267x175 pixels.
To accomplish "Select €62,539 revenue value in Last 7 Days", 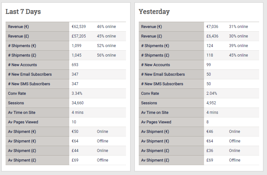I will (79, 27).
